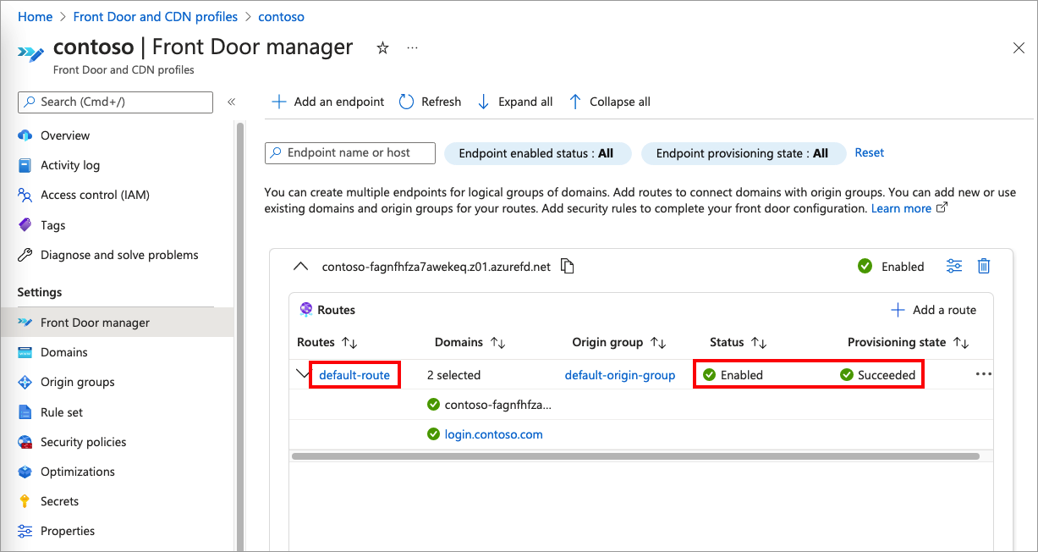This screenshot has height=552, width=1038.
Task: Refresh the endpoint list
Action: coord(430,101)
